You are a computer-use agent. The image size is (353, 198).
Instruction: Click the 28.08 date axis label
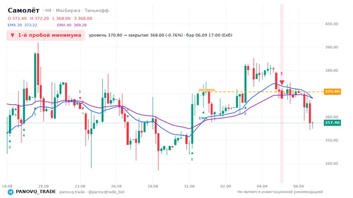pyautogui.click(x=153, y=186)
